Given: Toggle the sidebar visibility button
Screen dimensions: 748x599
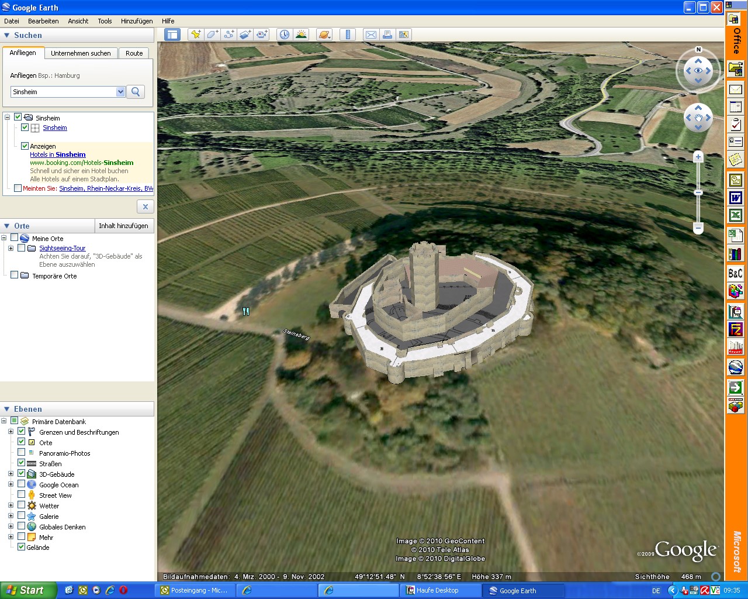Looking at the screenshot, I should (x=172, y=35).
